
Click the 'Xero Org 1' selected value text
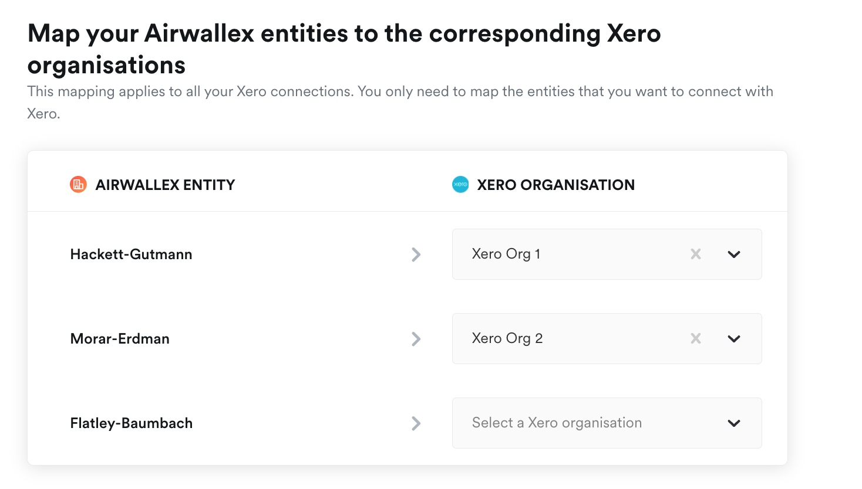[x=506, y=254]
